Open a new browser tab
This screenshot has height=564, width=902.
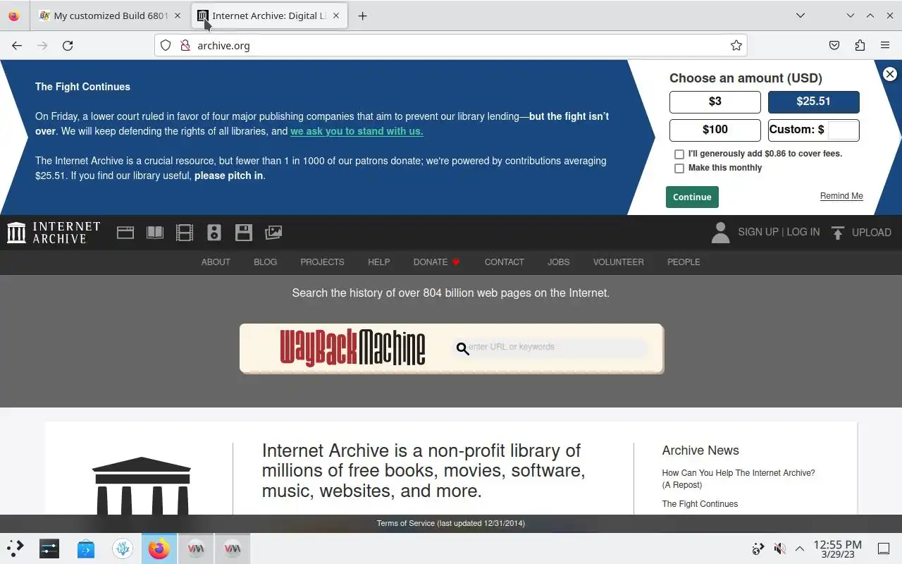(362, 16)
